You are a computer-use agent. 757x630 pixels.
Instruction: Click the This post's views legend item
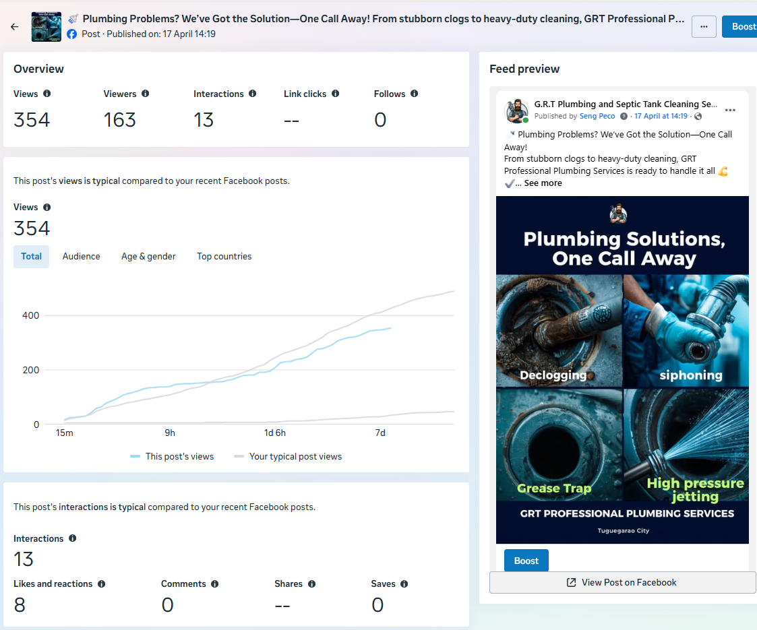pyautogui.click(x=172, y=456)
